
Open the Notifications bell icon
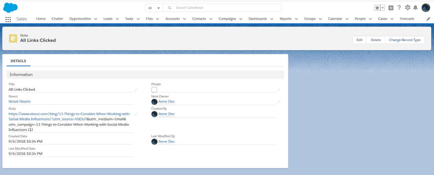(x=415, y=8)
